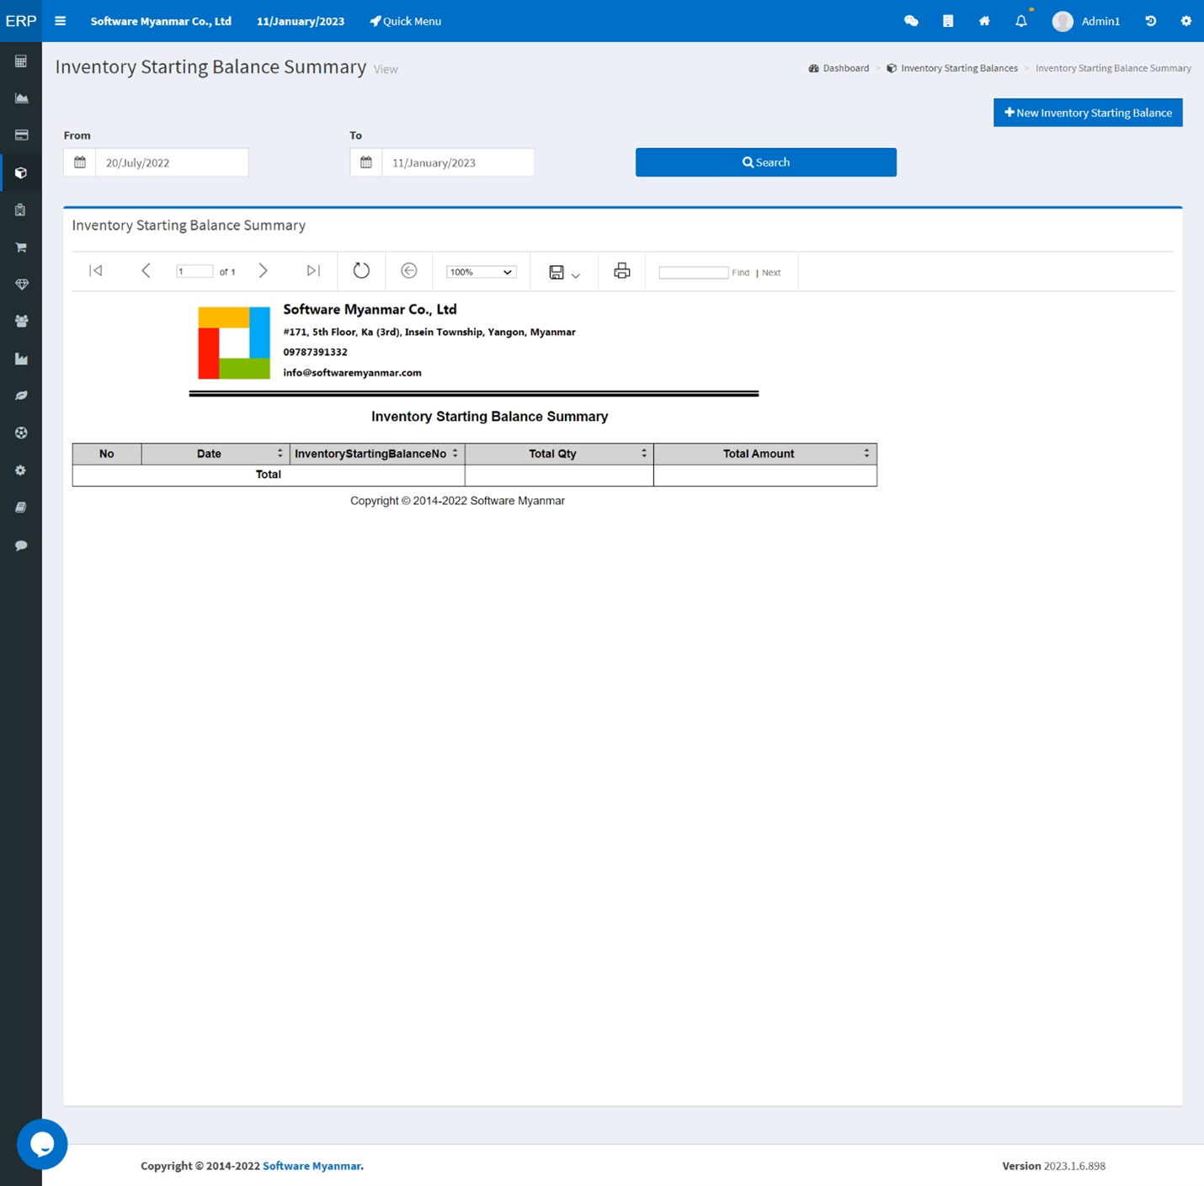Sort by the Total Qty column arrows
The height and width of the screenshot is (1186, 1204).
pyautogui.click(x=644, y=453)
